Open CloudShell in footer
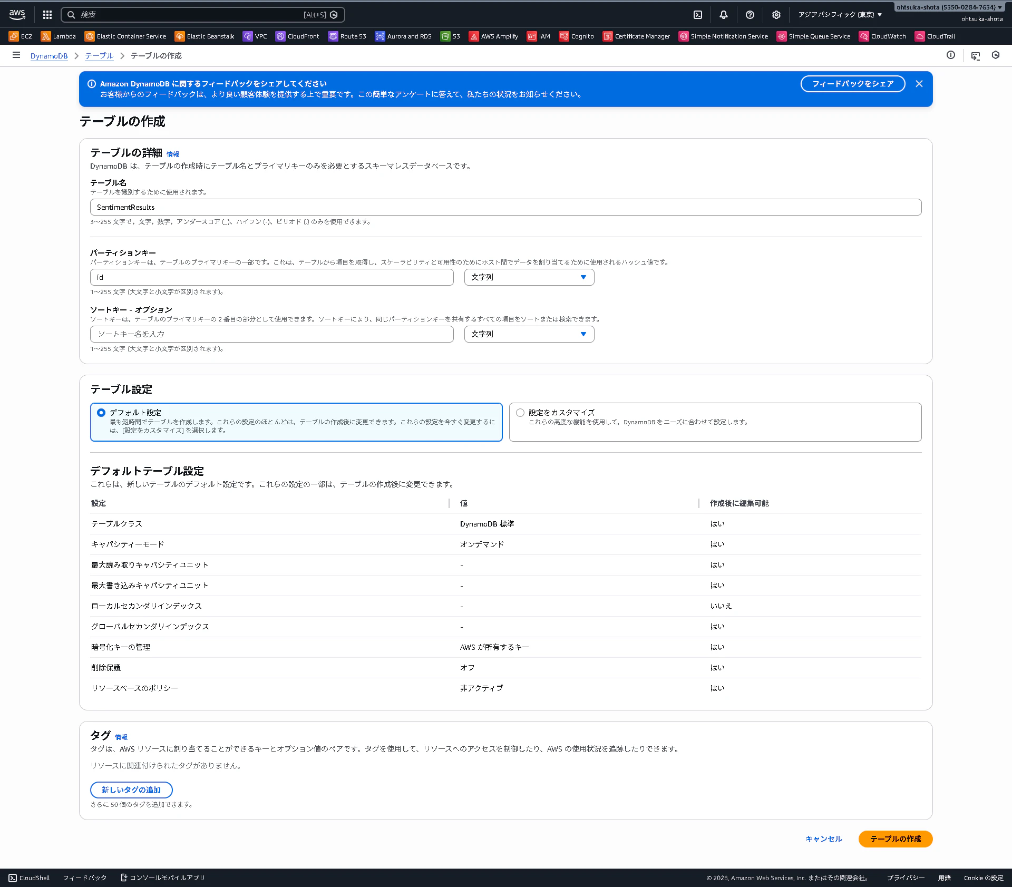Screen dimensions: 1012x887 click(x=29, y=878)
